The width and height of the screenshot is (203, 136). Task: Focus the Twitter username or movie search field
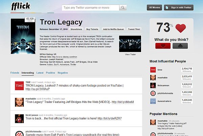pyautogui.click(x=90, y=8)
